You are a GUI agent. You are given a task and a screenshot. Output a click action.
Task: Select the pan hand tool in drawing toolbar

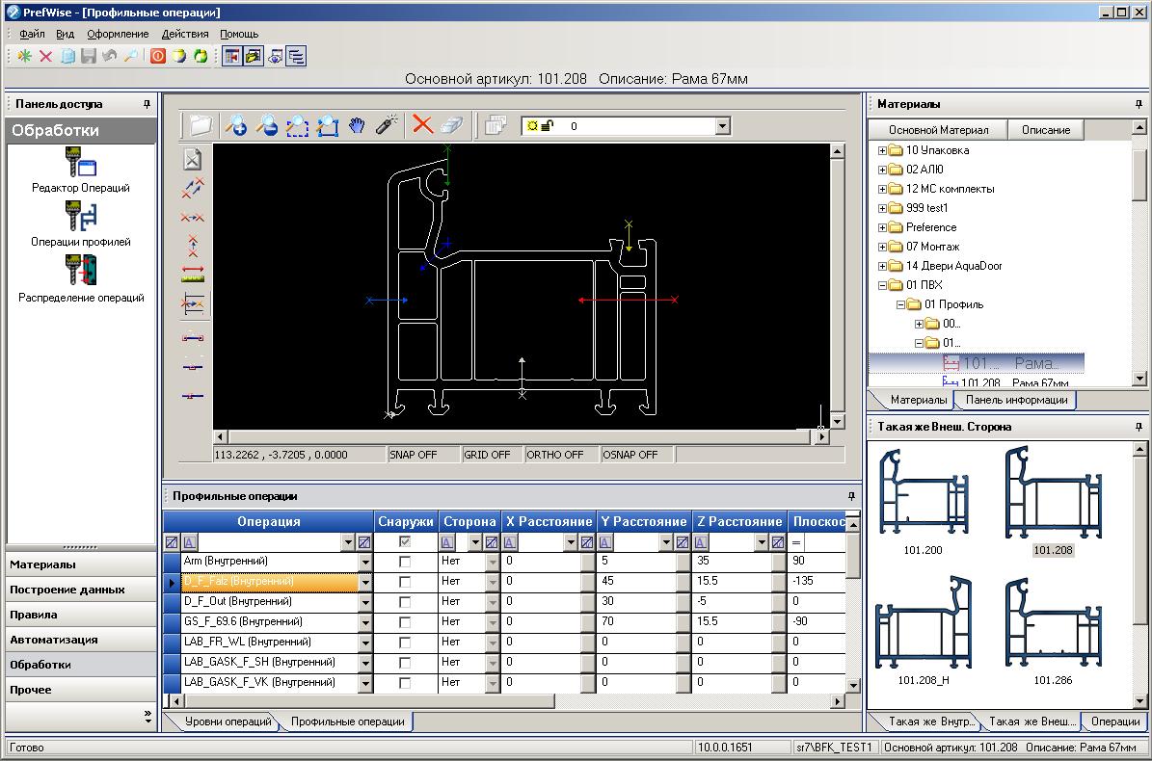click(357, 125)
